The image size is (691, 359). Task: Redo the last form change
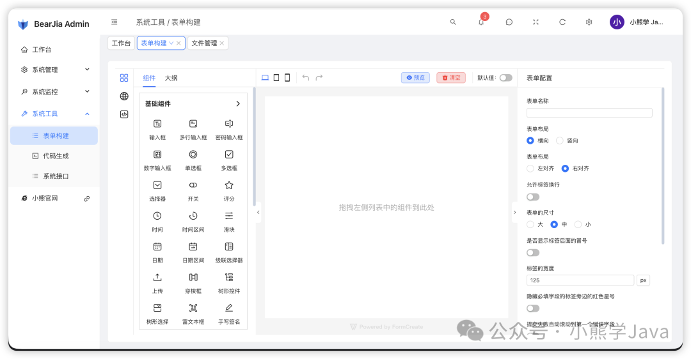pos(319,78)
